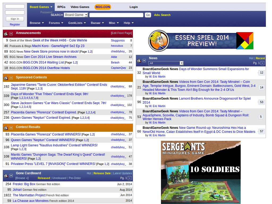Click thumbs count 12 on Small World news
This screenshot has height=204, width=272.
tap(261, 73)
